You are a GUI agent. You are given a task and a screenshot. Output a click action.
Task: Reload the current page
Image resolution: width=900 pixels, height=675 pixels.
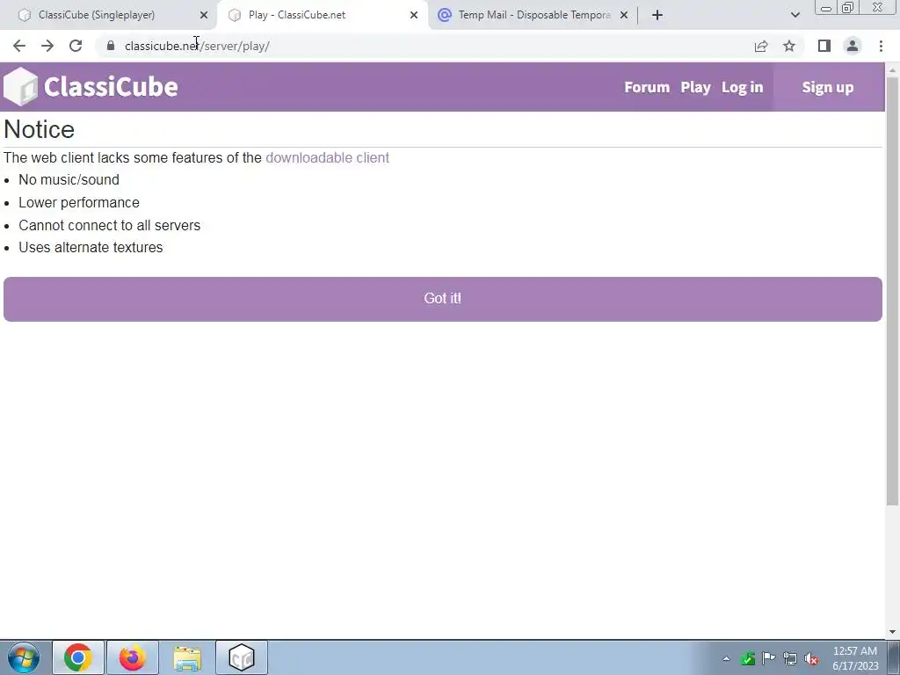coord(76,46)
